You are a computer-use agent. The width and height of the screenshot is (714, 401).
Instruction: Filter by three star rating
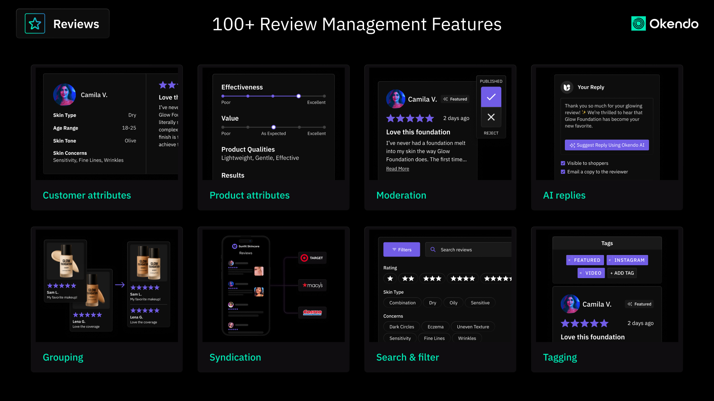(x=432, y=278)
